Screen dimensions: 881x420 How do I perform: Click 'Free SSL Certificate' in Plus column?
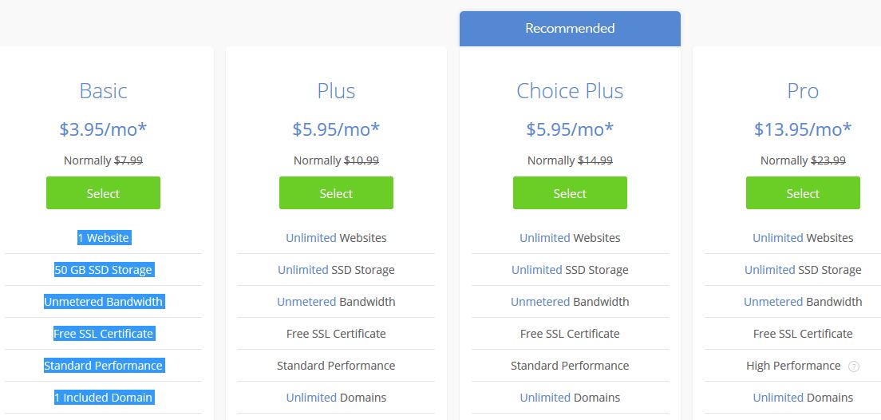[x=336, y=334]
